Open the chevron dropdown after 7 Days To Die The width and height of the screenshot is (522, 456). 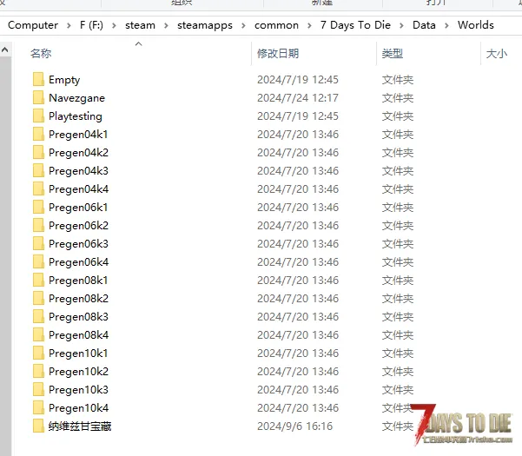point(401,26)
